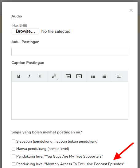
Task: Create a numbered list in caption
Action: (x=104, y=77)
